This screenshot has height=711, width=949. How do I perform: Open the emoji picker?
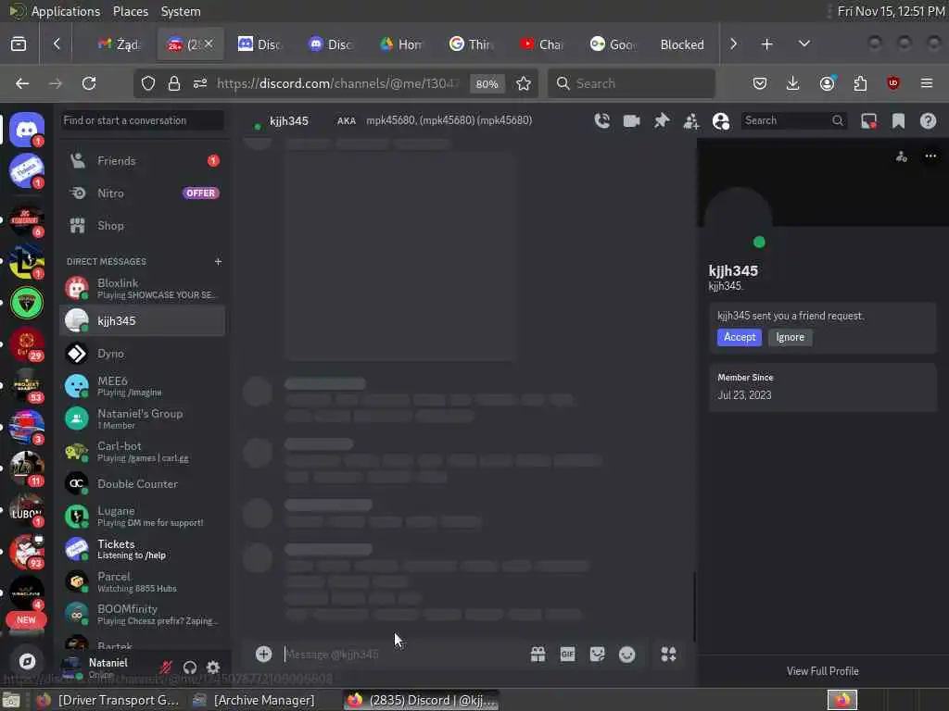click(627, 655)
